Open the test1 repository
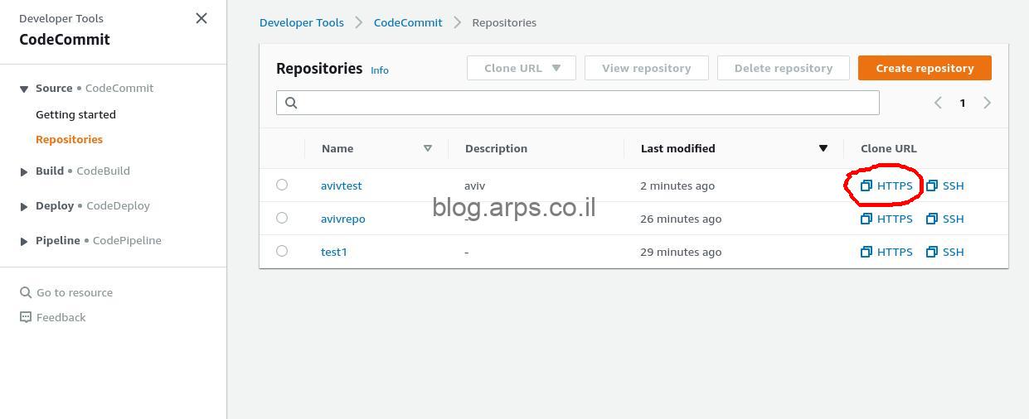This screenshot has width=1029, height=419. click(334, 252)
